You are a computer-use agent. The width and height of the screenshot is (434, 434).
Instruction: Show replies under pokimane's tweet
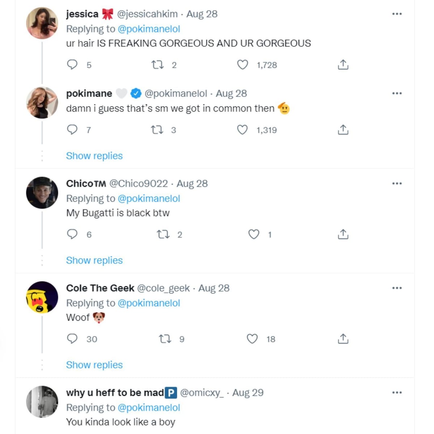pos(94,156)
